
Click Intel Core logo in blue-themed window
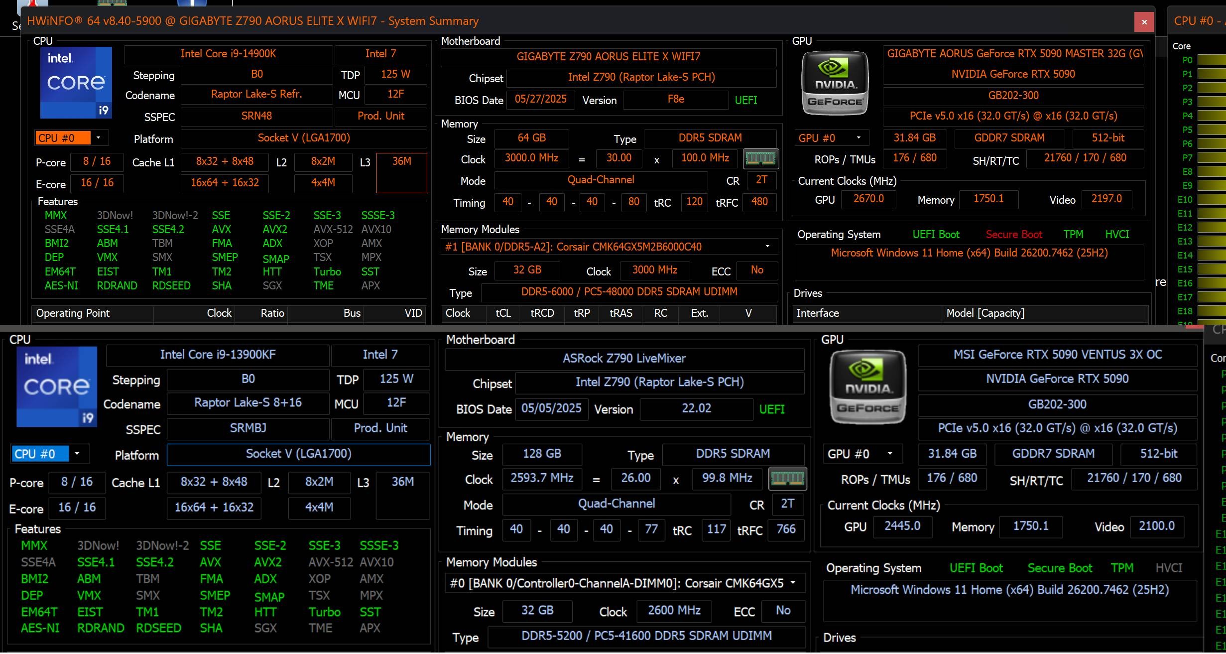click(57, 387)
